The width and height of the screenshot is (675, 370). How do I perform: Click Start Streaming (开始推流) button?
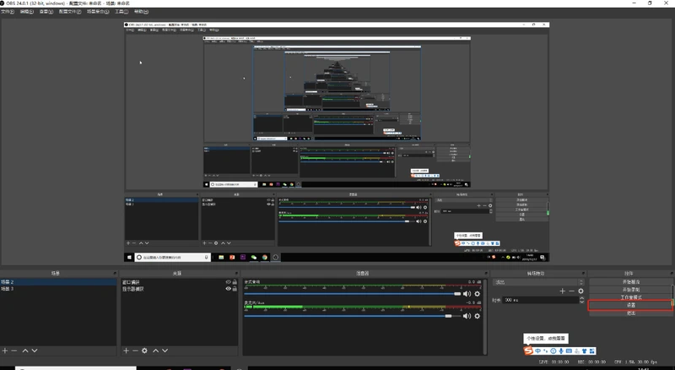click(630, 281)
